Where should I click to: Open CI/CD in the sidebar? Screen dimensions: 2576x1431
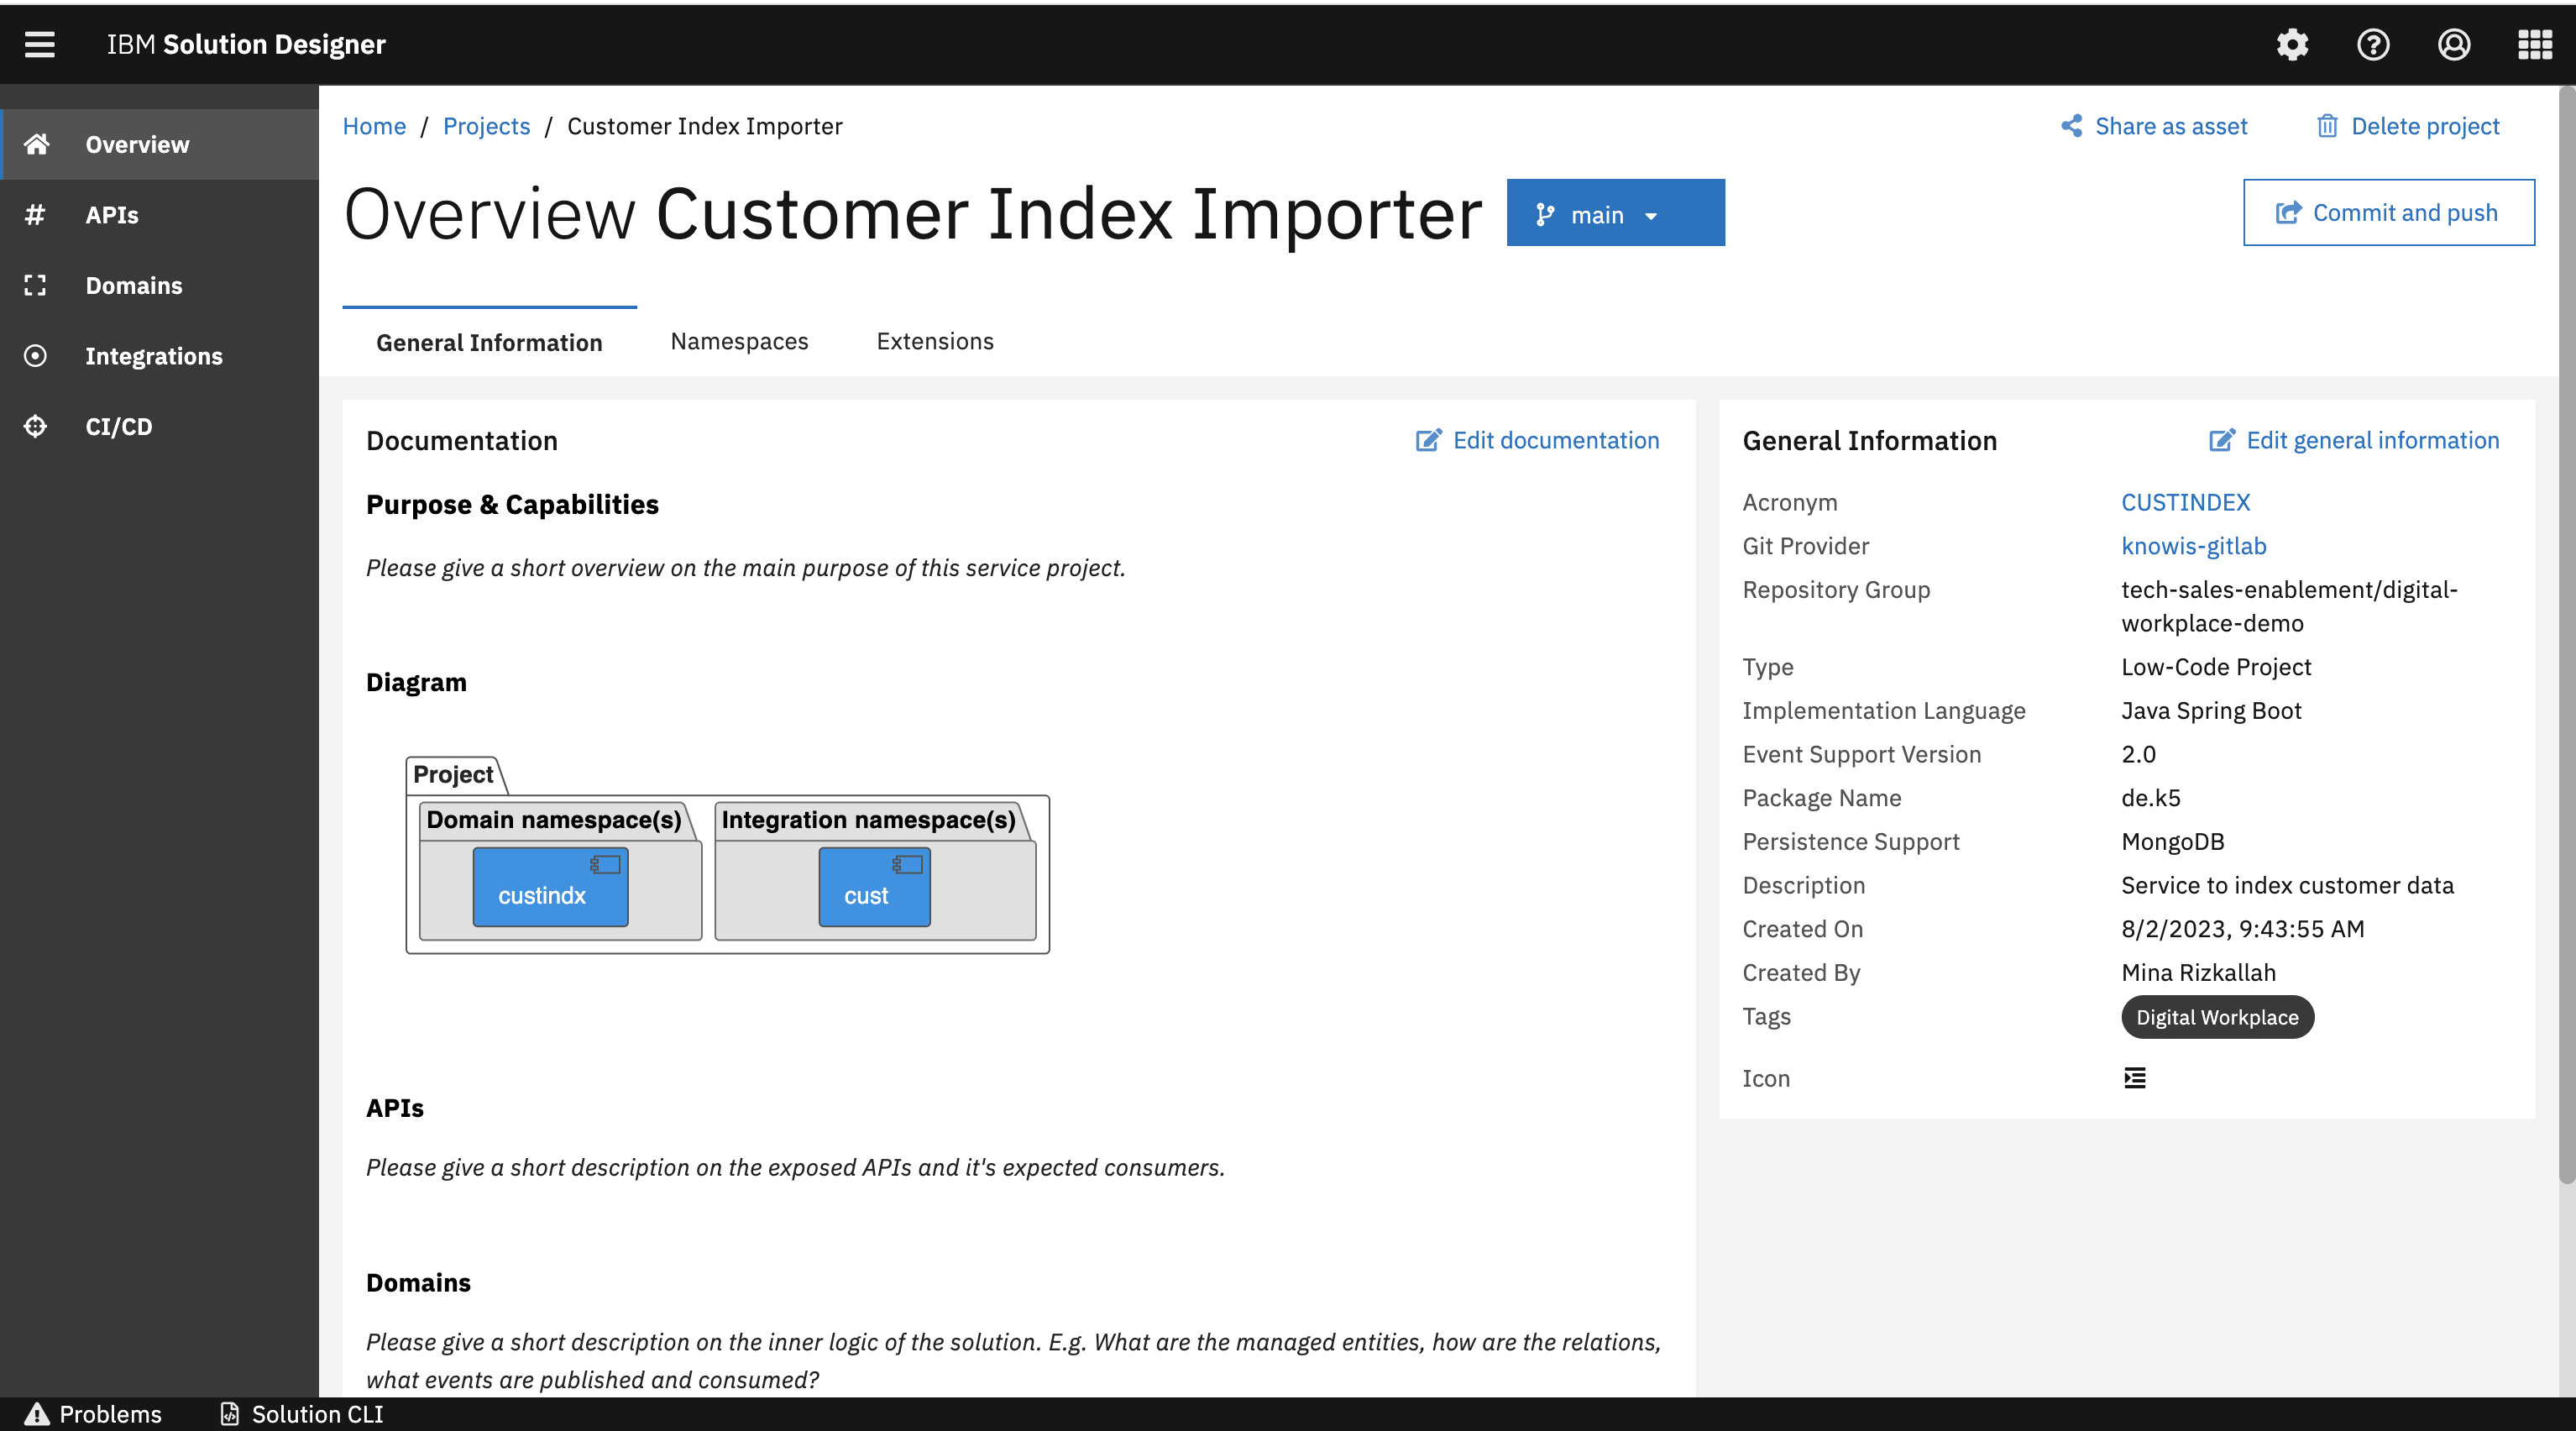pos(118,426)
